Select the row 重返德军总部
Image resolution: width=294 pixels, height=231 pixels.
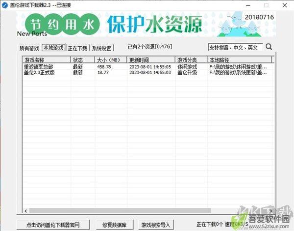tap(147, 67)
